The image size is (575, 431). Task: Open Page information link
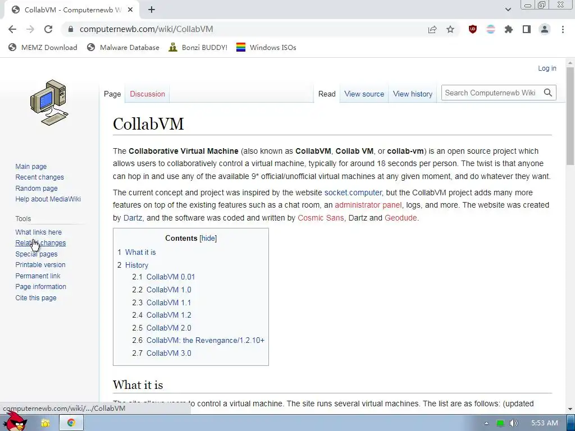coord(40,287)
